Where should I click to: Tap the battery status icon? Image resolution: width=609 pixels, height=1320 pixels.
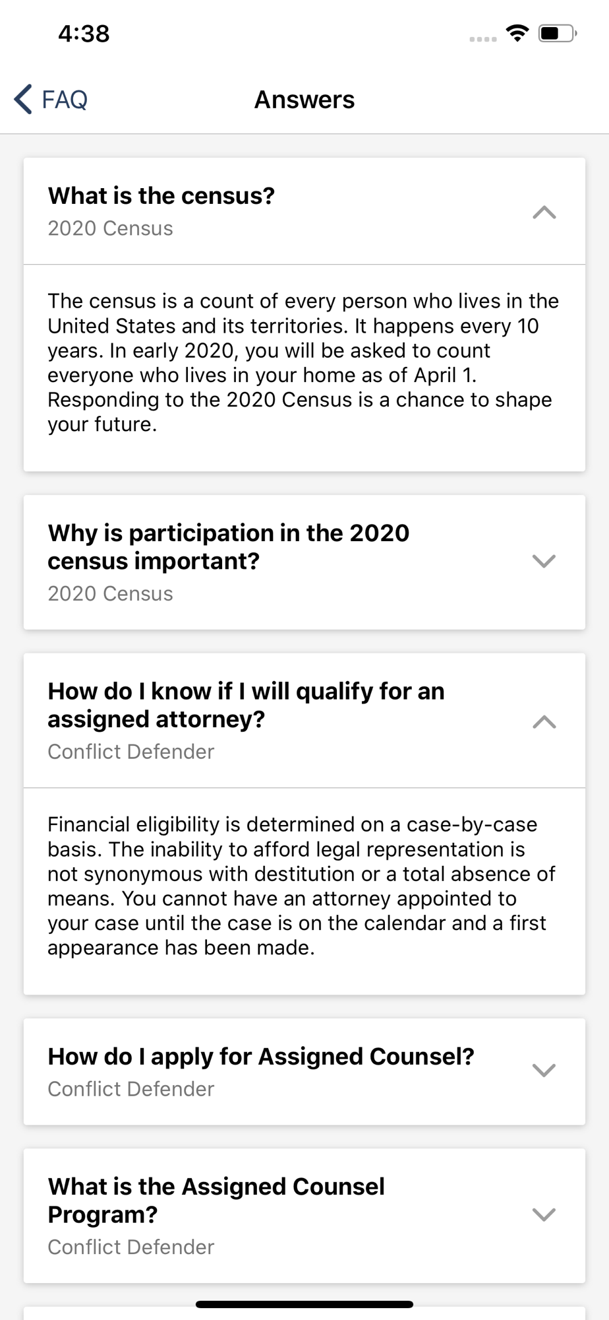coord(558,33)
